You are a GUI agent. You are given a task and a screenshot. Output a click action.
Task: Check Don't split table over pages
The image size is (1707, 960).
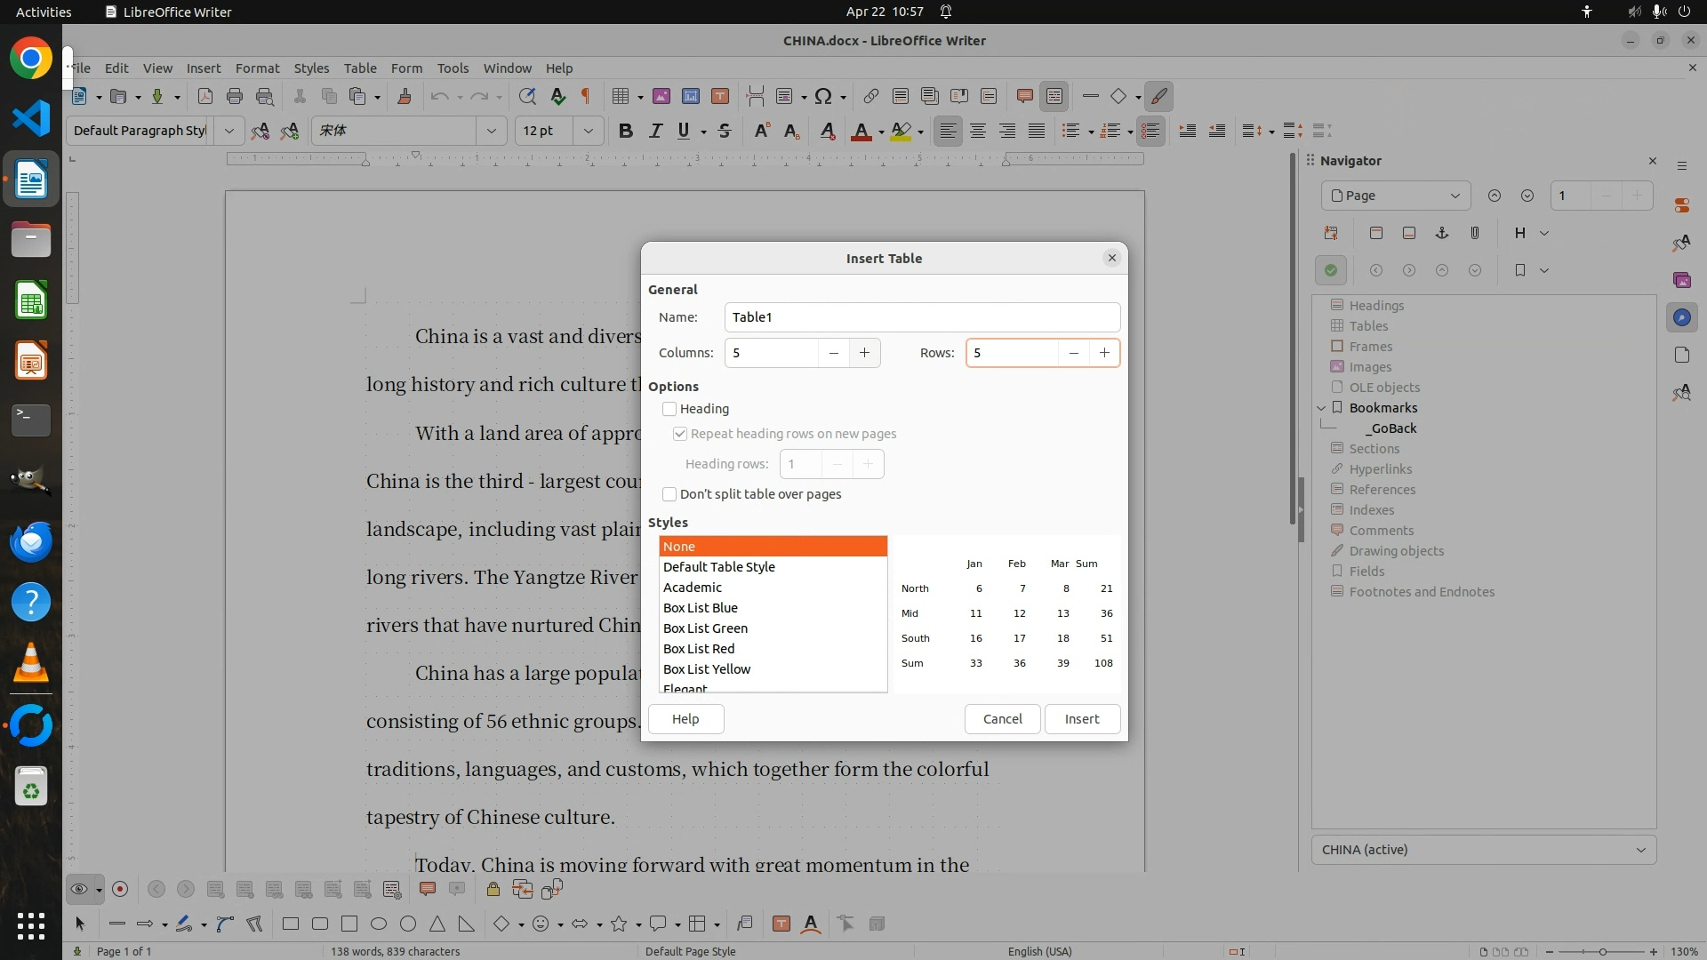669,494
